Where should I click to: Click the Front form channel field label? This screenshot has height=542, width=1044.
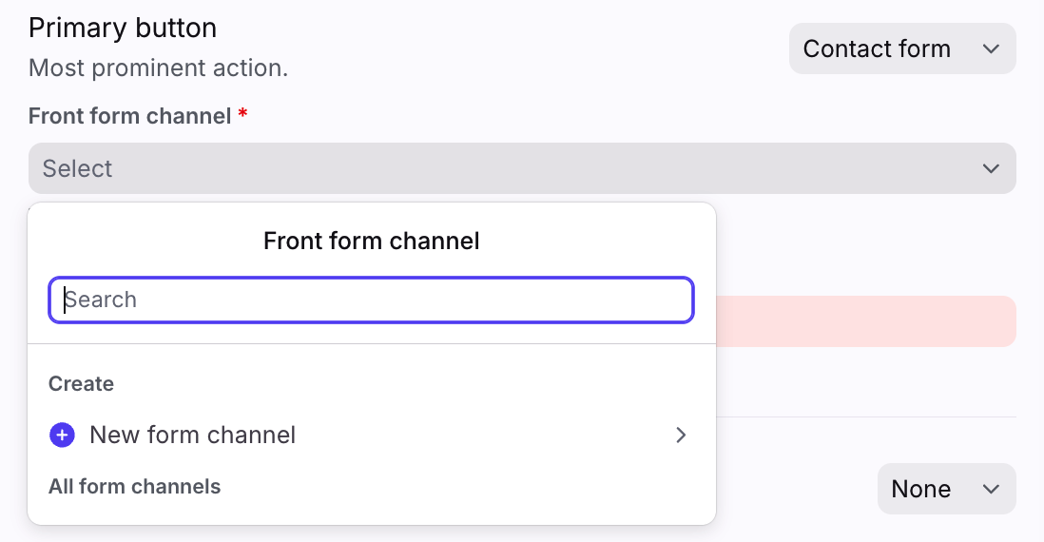130,116
